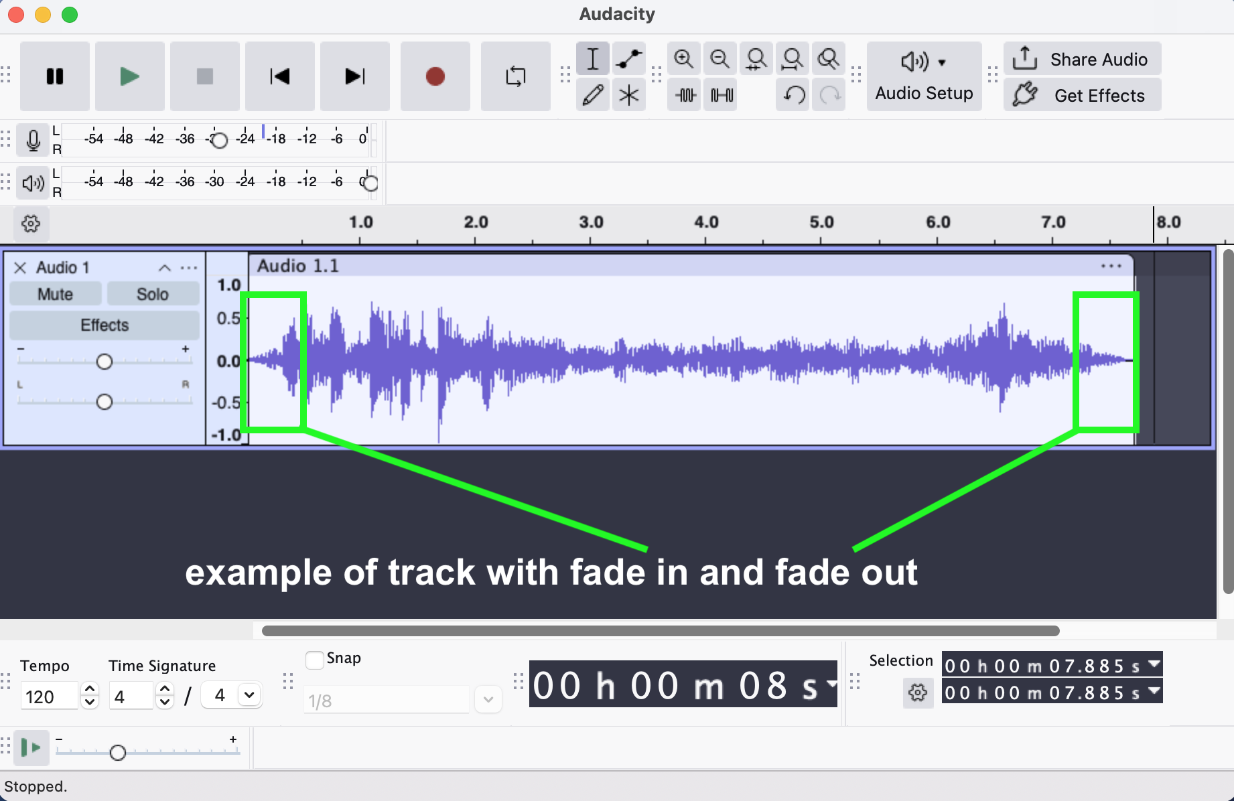Mute the Audio 1 track
This screenshot has height=801, width=1234.
coord(56,294)
